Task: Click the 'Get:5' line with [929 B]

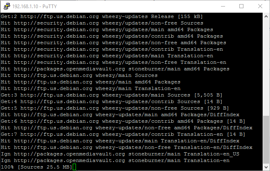Action: click(x=115, y=108)
